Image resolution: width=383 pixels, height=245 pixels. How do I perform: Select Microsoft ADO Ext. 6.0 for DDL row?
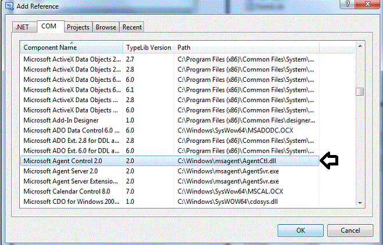pos(170,151)
